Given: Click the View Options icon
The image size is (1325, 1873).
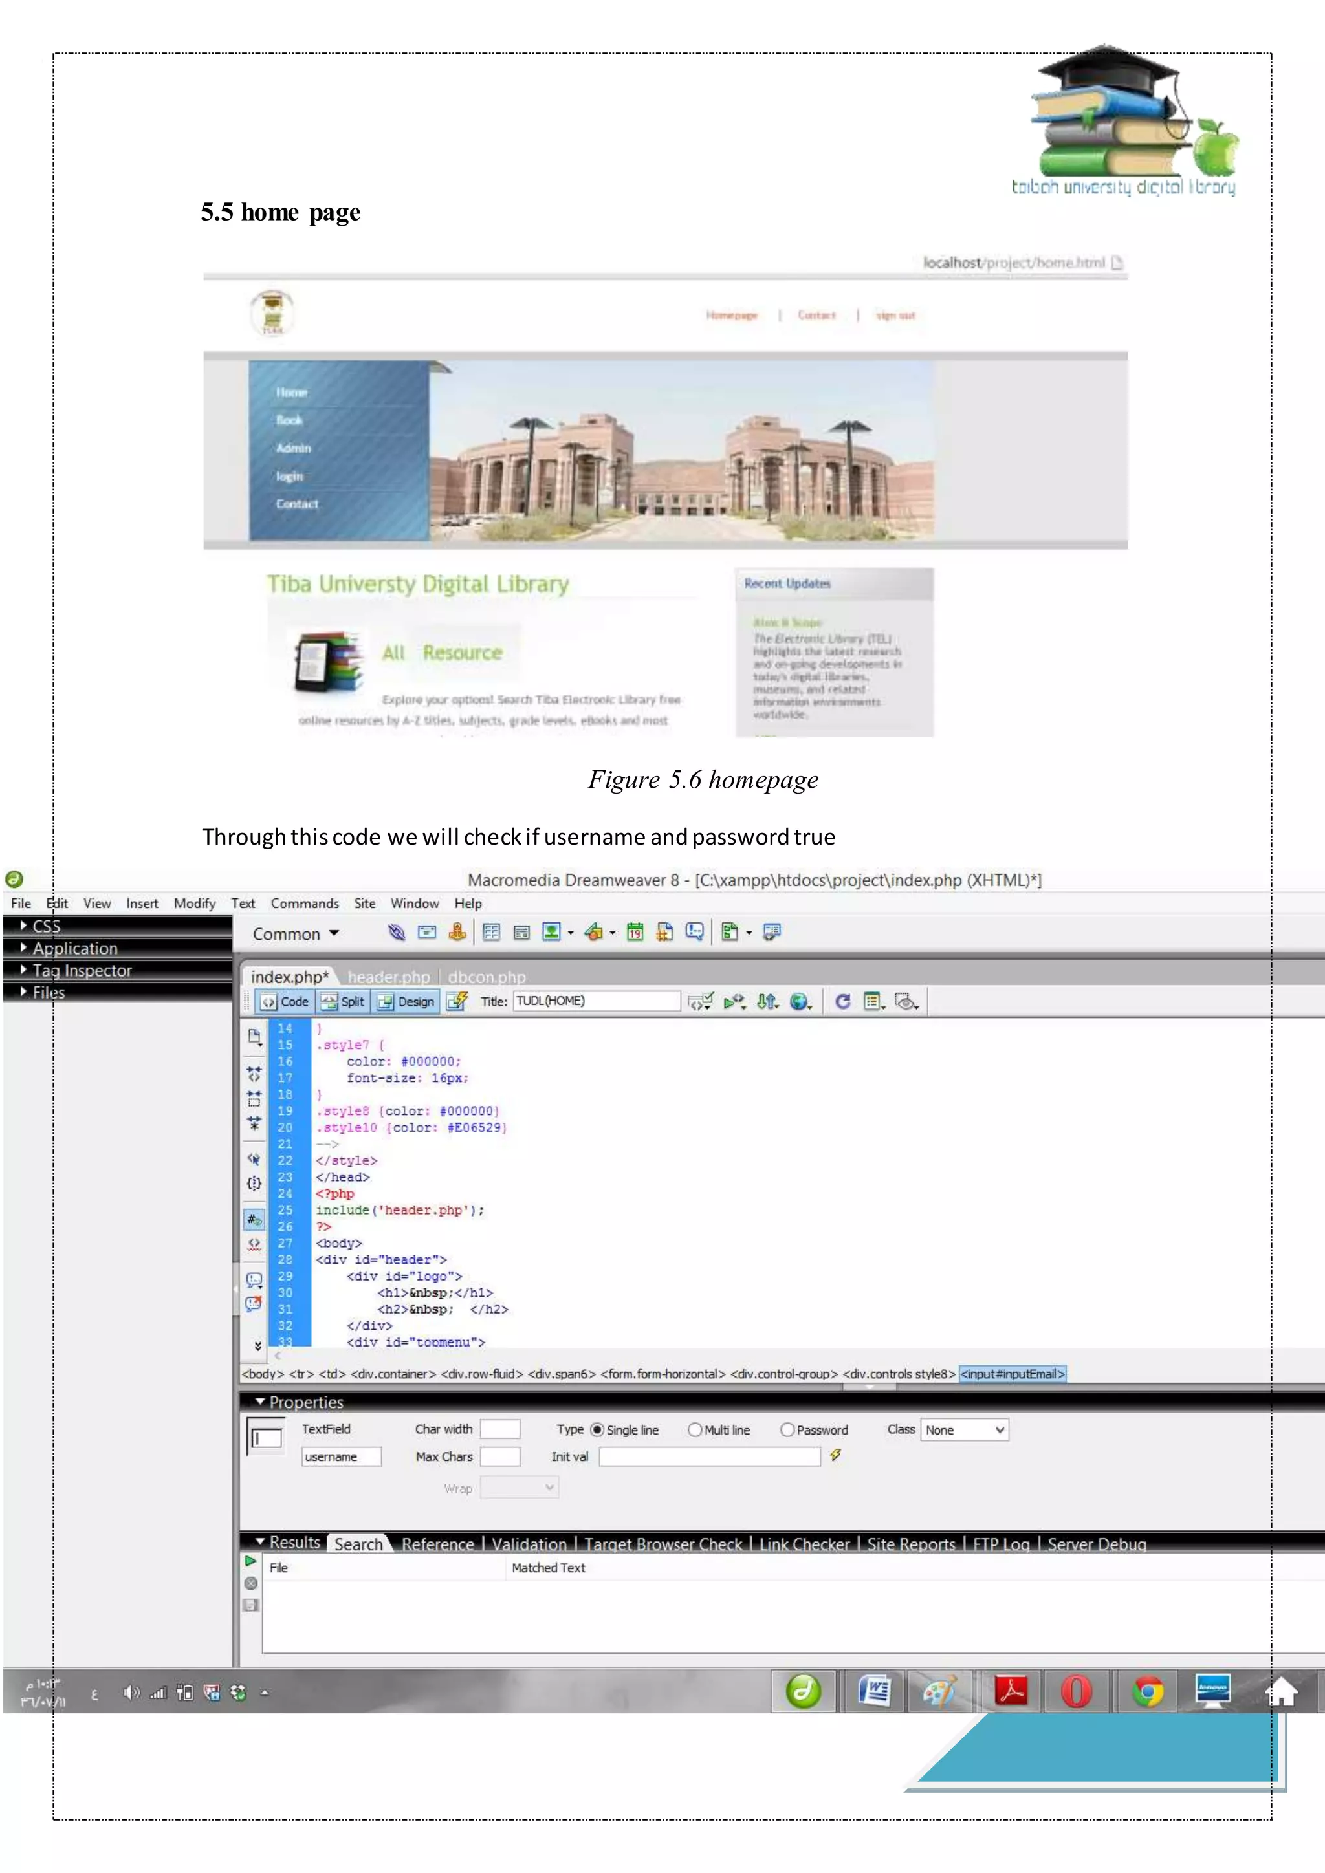Looking at the screenshot, I should click(x=874, y=1001).
